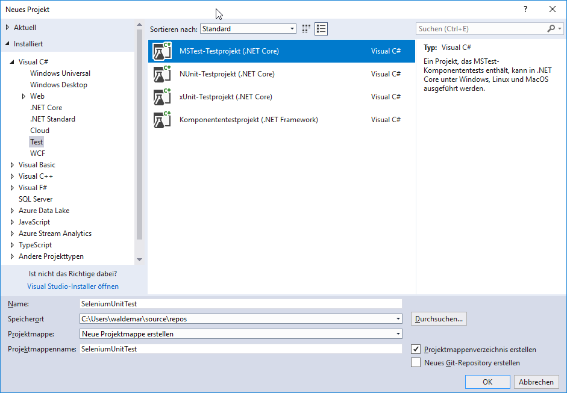567x393 pixels.
Task: Choose NUnit-Testprojekt (.NET Core) template
Action: click(281, 73)
